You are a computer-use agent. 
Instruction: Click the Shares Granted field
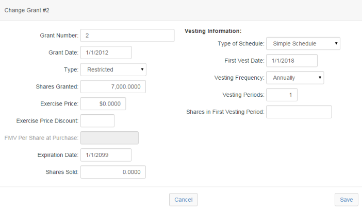tap(113, 86)
